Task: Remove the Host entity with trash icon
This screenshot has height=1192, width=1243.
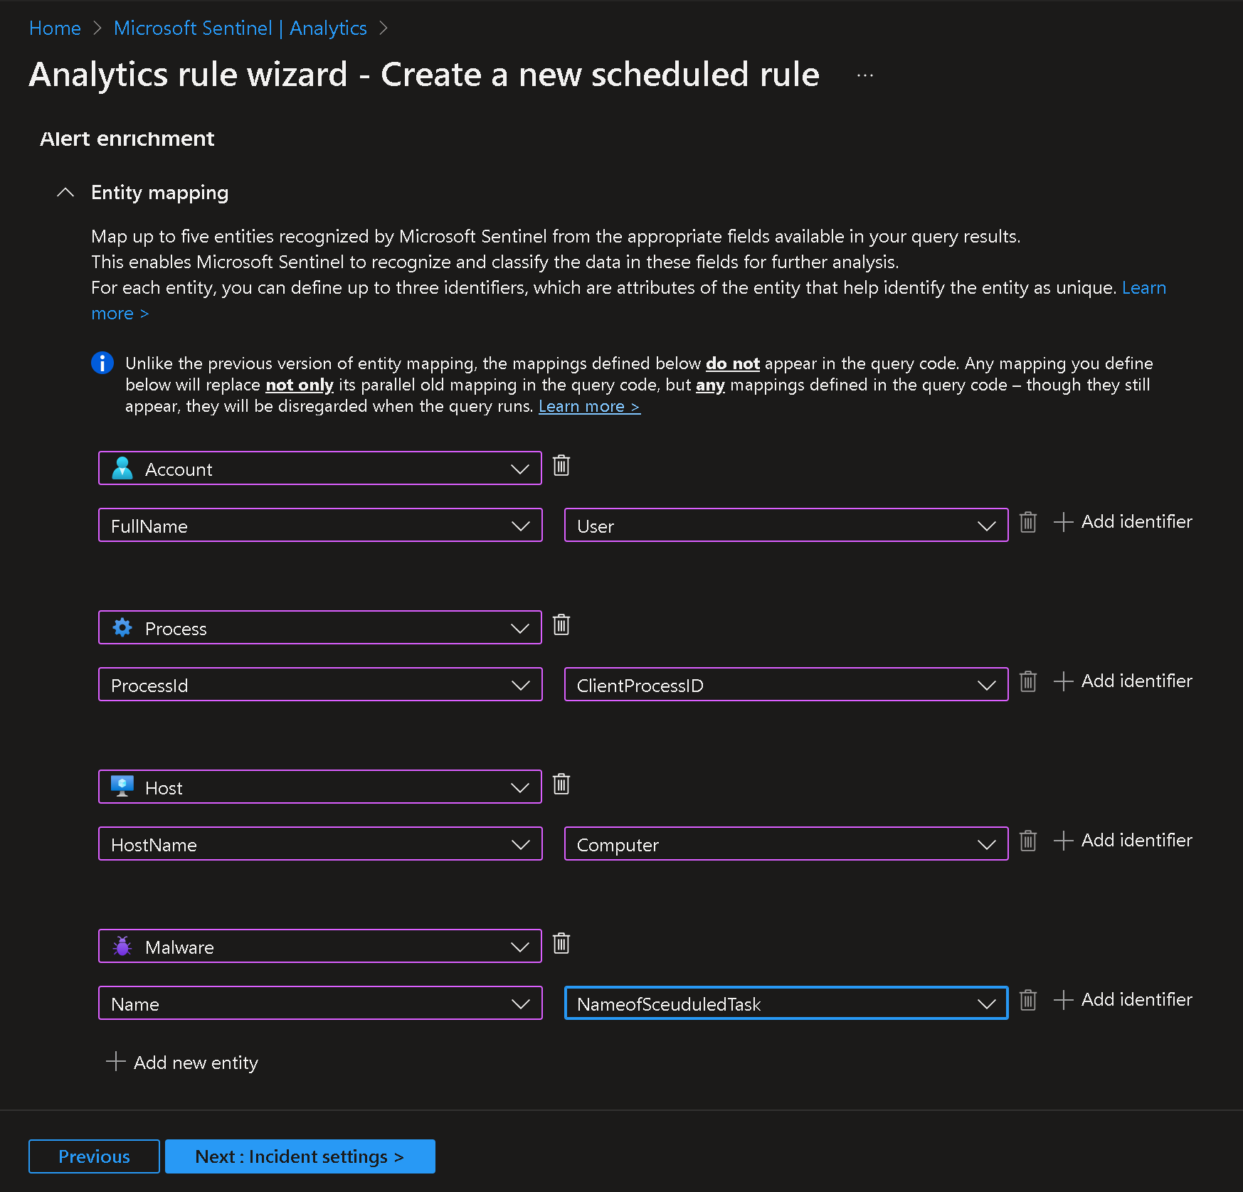Action: (x=561, y=784)
